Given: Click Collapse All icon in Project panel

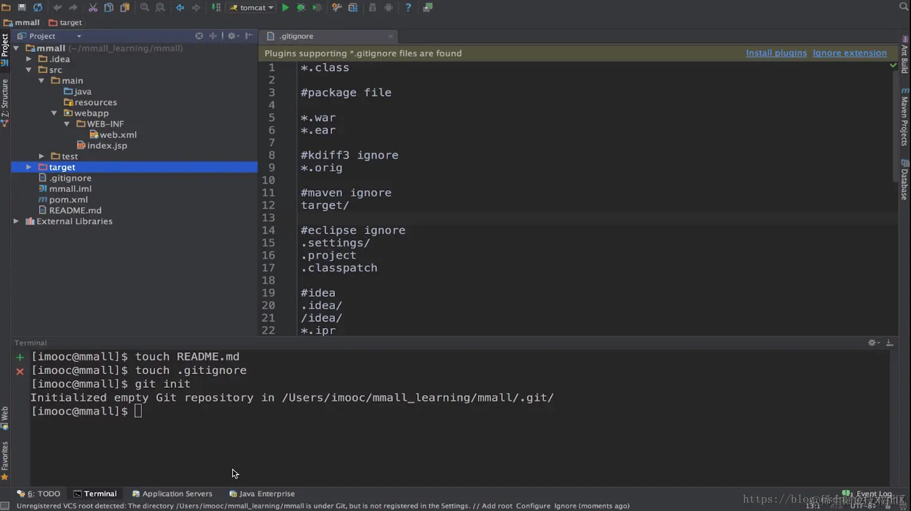Looking at the screenshot, I should (x=213, y=36).
